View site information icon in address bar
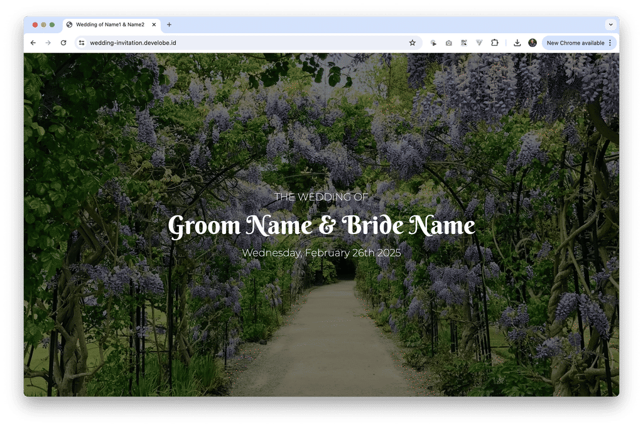Screen dimensions: 643x428 [82, 43]
